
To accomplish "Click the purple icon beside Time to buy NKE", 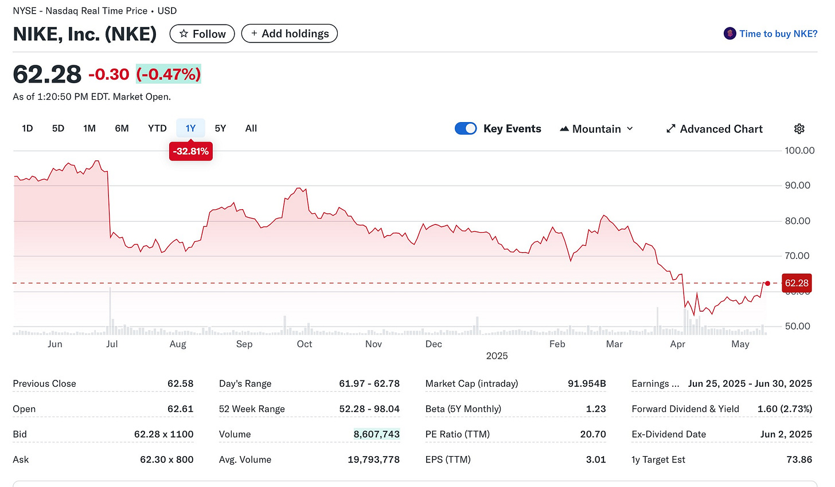I will (729, 34).
